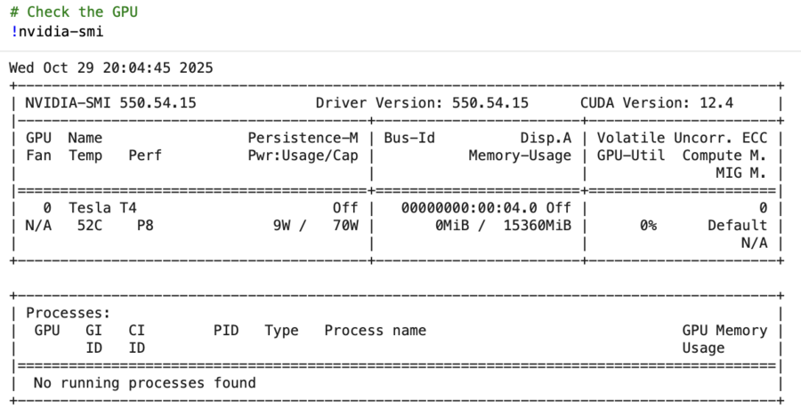This screenshot has width=801, height=416.
Task: Click the 70W power cap value
Action: (344, 226)
